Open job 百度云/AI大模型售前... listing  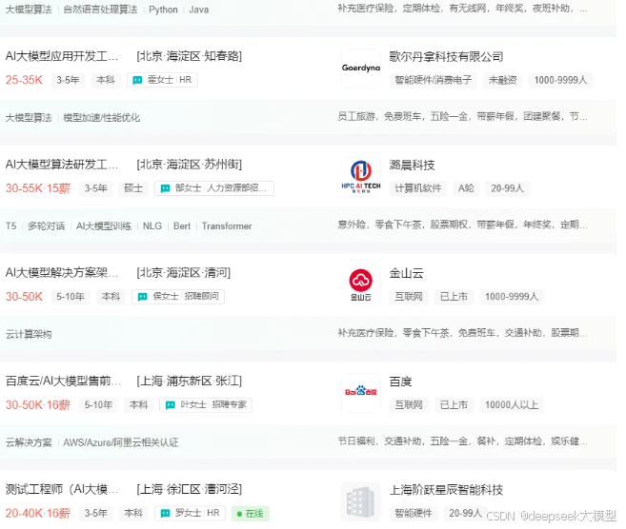tap(63, 382)
